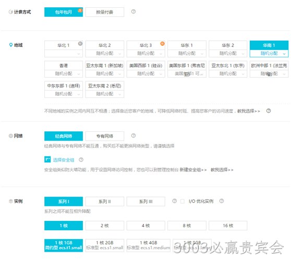This screenshot has width=291, height=260.
Task: Choose 欧洲中部 1 (法兰克福) region
Action: tap(269, 66)
